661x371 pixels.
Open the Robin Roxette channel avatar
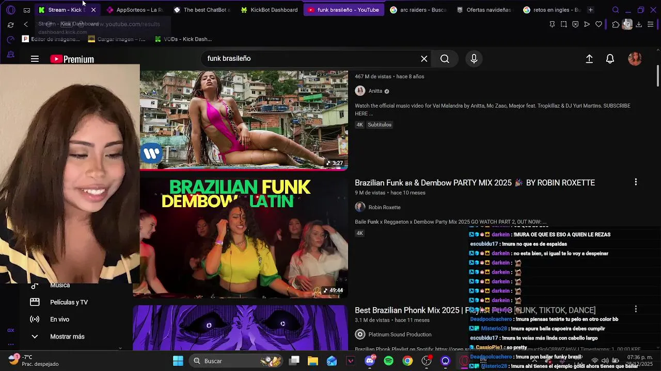coord(360,207)
